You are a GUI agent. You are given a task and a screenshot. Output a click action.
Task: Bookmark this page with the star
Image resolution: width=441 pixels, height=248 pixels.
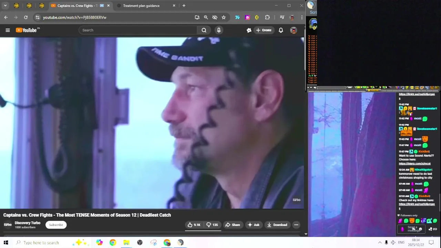[224, 17]
